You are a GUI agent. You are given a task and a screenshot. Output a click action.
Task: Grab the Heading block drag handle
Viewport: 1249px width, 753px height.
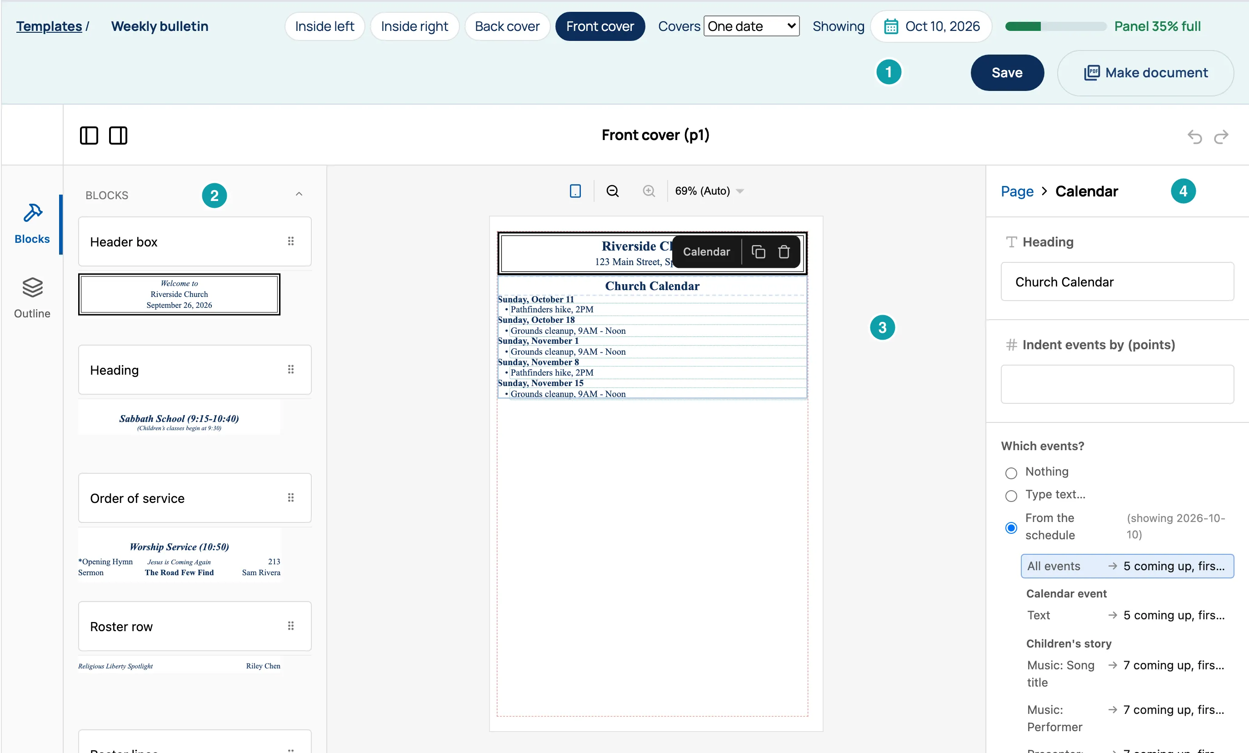[x=291, y=370]
